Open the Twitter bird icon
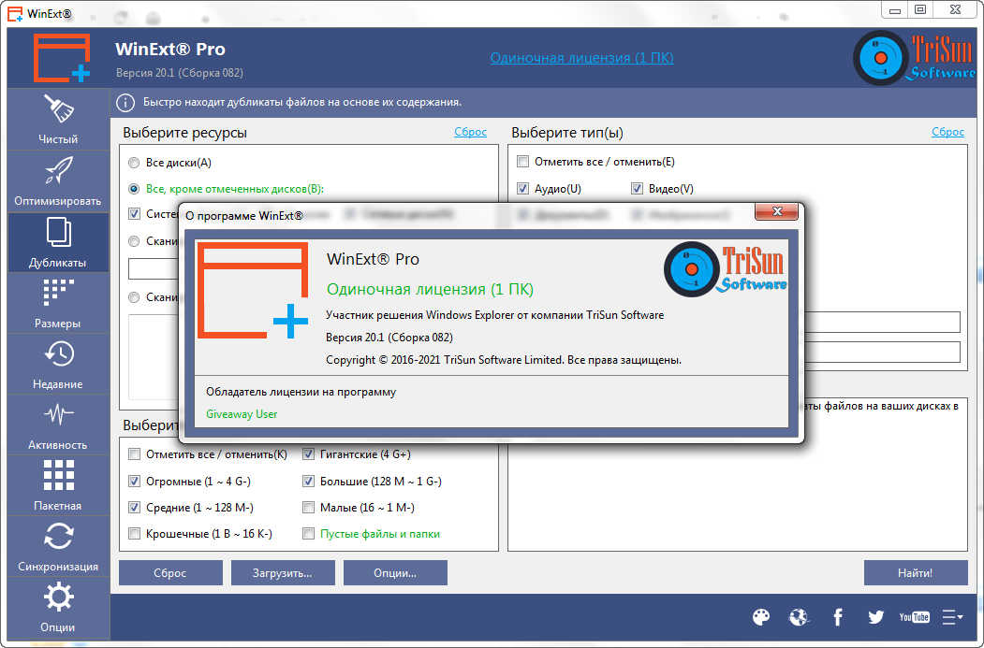This screenshot has height=648, width=984. pos(875,617)
